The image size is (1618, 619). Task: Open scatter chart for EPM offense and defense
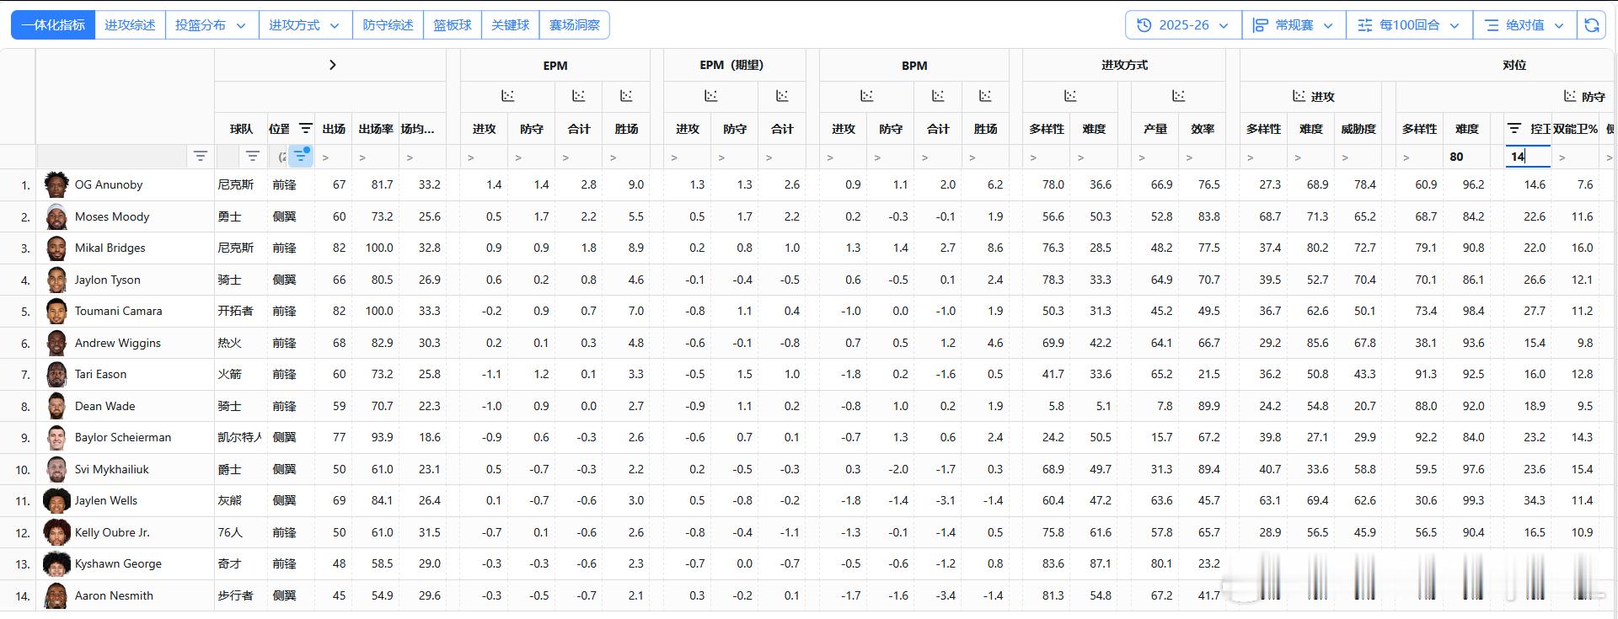click(x=507, y=96)
